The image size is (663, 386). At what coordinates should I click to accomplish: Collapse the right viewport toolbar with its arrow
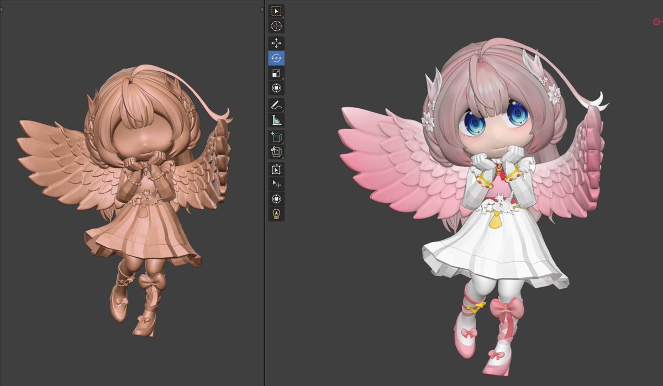point(262,10)
